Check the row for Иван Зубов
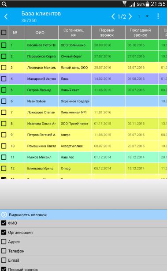167x271 pixels. click(x=4, y=101)
